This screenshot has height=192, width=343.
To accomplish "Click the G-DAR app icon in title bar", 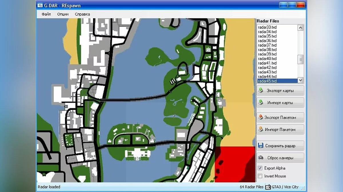I will [40, 5].
